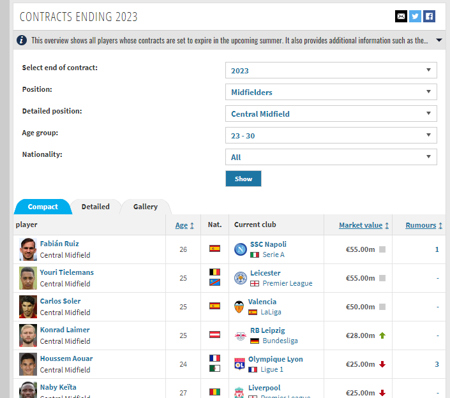Share page on Facebook icon
Screen dimensions: 450x398
[x=429, y=17]
